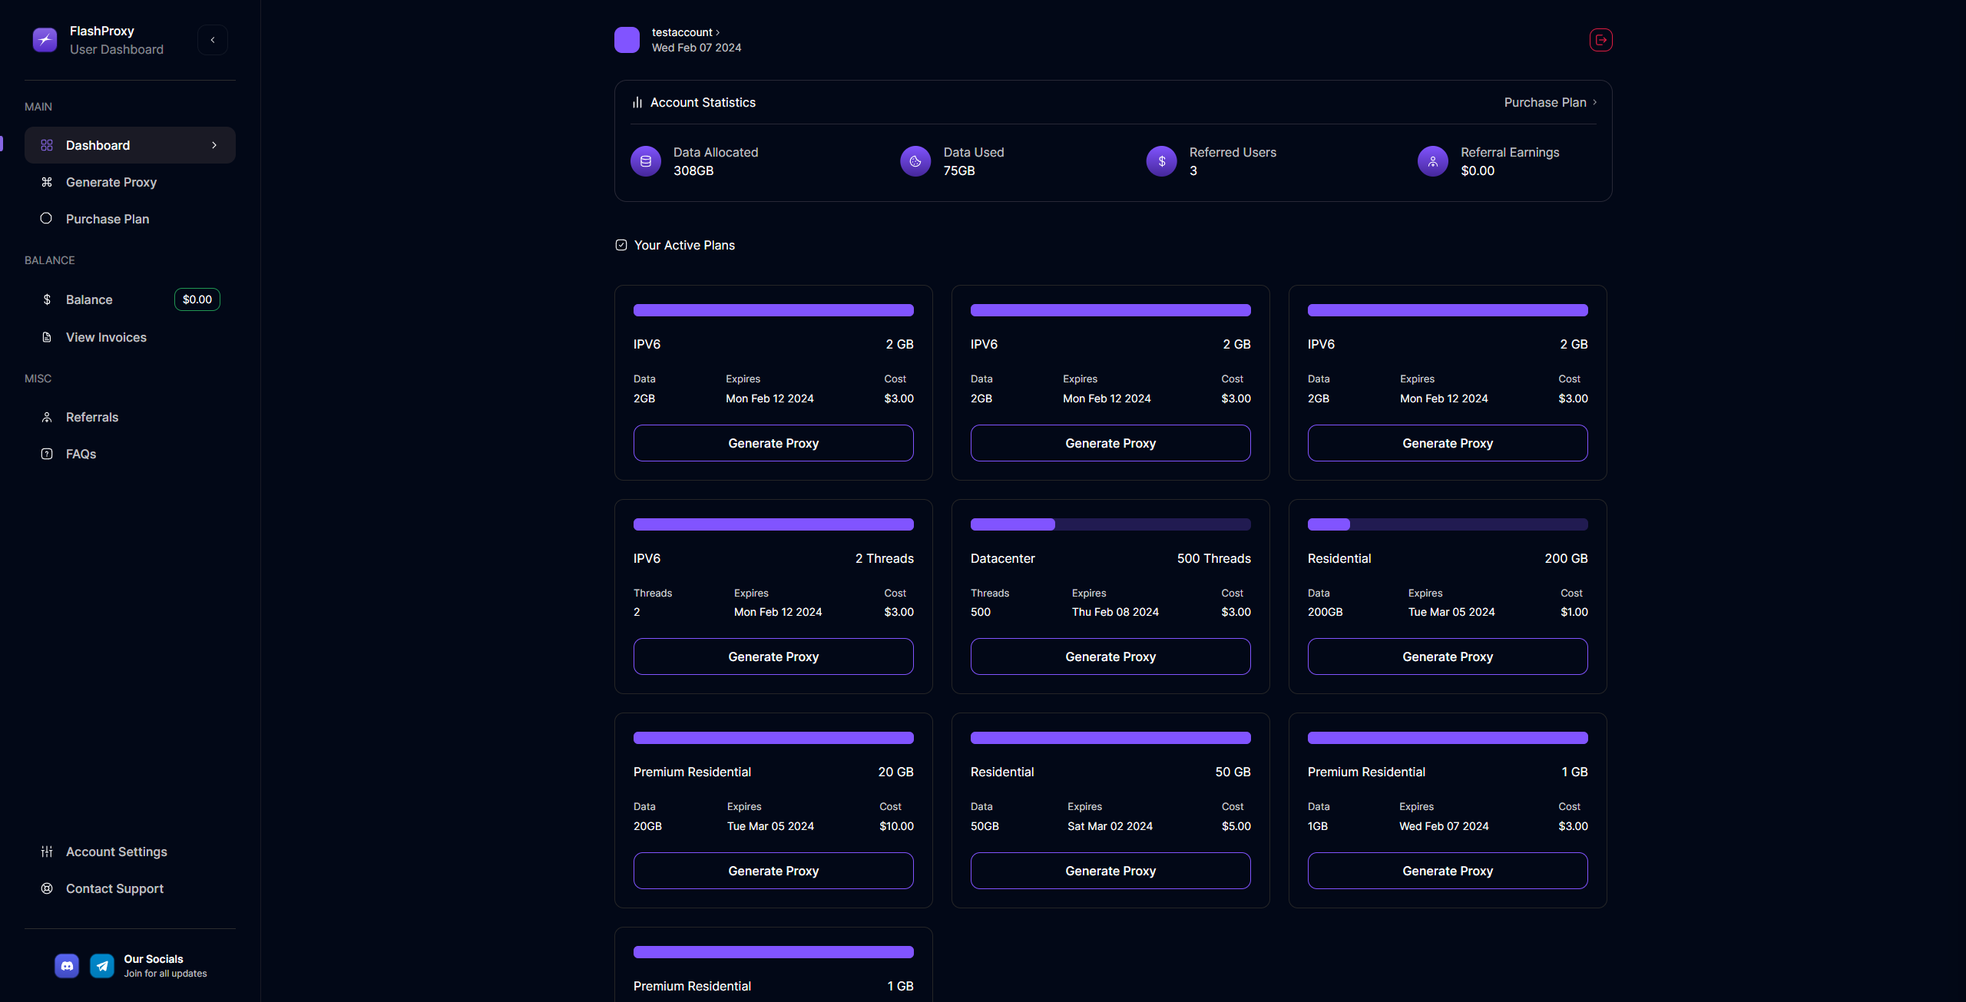Open Generate Proxy in the sidebar
This screenshot has width=1966, height=1002.
pos(111,182)
